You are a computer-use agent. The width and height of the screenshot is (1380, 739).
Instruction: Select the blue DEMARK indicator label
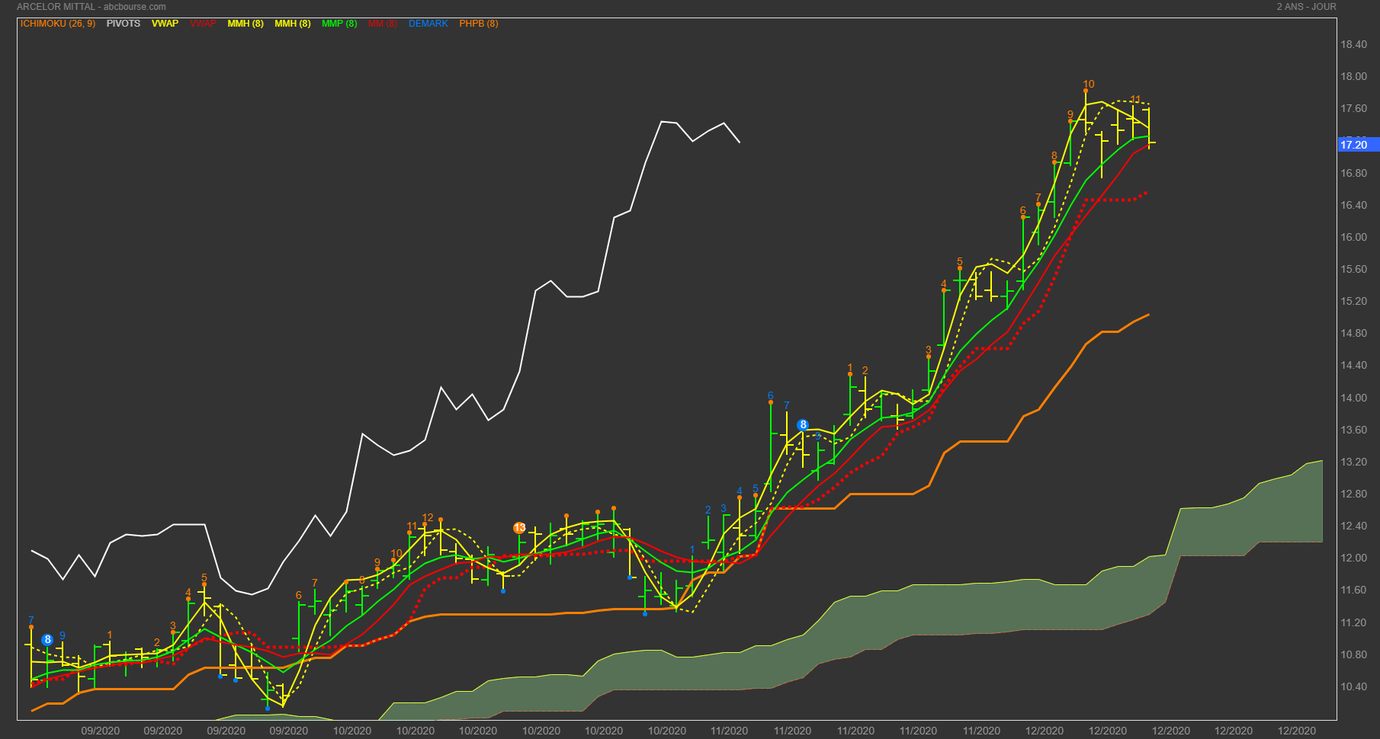[x=428, y=24]
